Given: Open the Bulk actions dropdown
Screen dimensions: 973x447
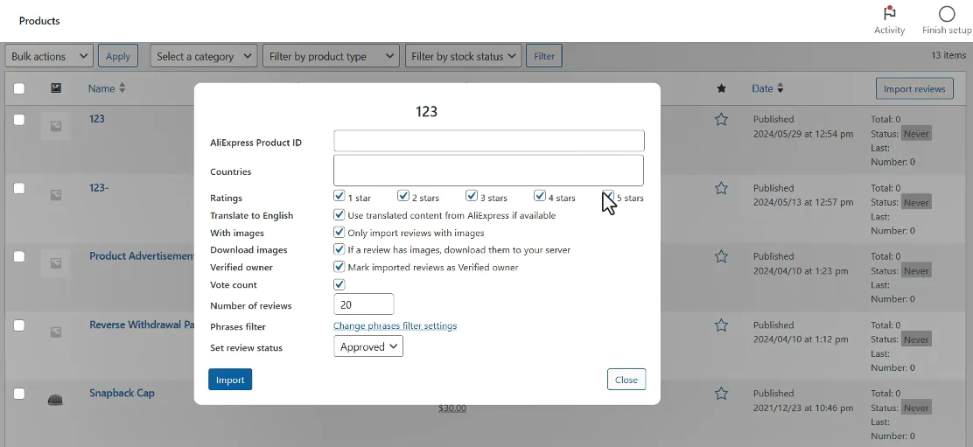Looking at the screenshot, I should pyautogui.click(x=49, y=56).
